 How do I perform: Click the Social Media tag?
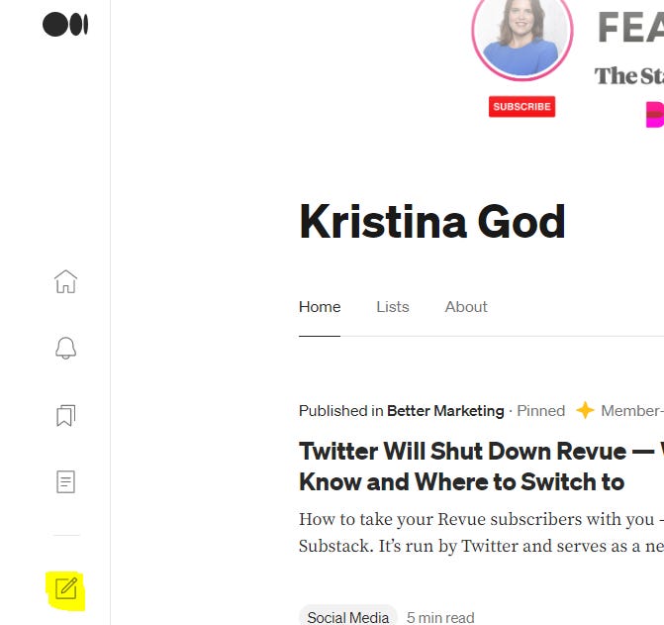tap(348, 617)
